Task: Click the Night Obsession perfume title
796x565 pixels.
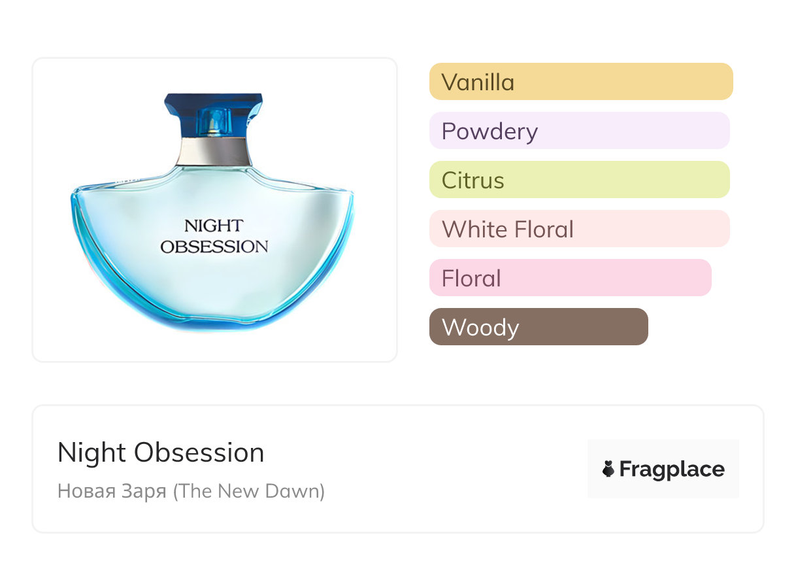Action: tap(161, 453)
